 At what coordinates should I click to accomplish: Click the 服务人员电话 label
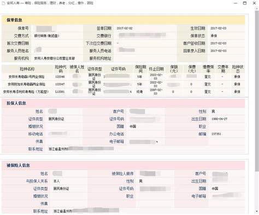pos(101,51)
